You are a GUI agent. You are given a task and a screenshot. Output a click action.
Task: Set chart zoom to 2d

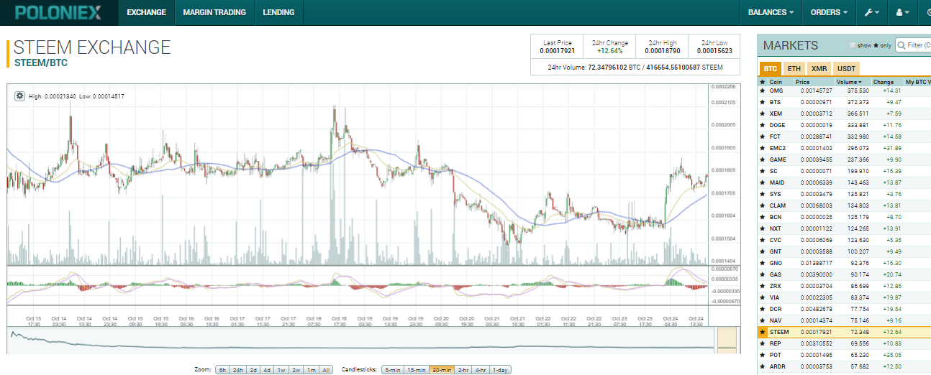tap(253, 369)
